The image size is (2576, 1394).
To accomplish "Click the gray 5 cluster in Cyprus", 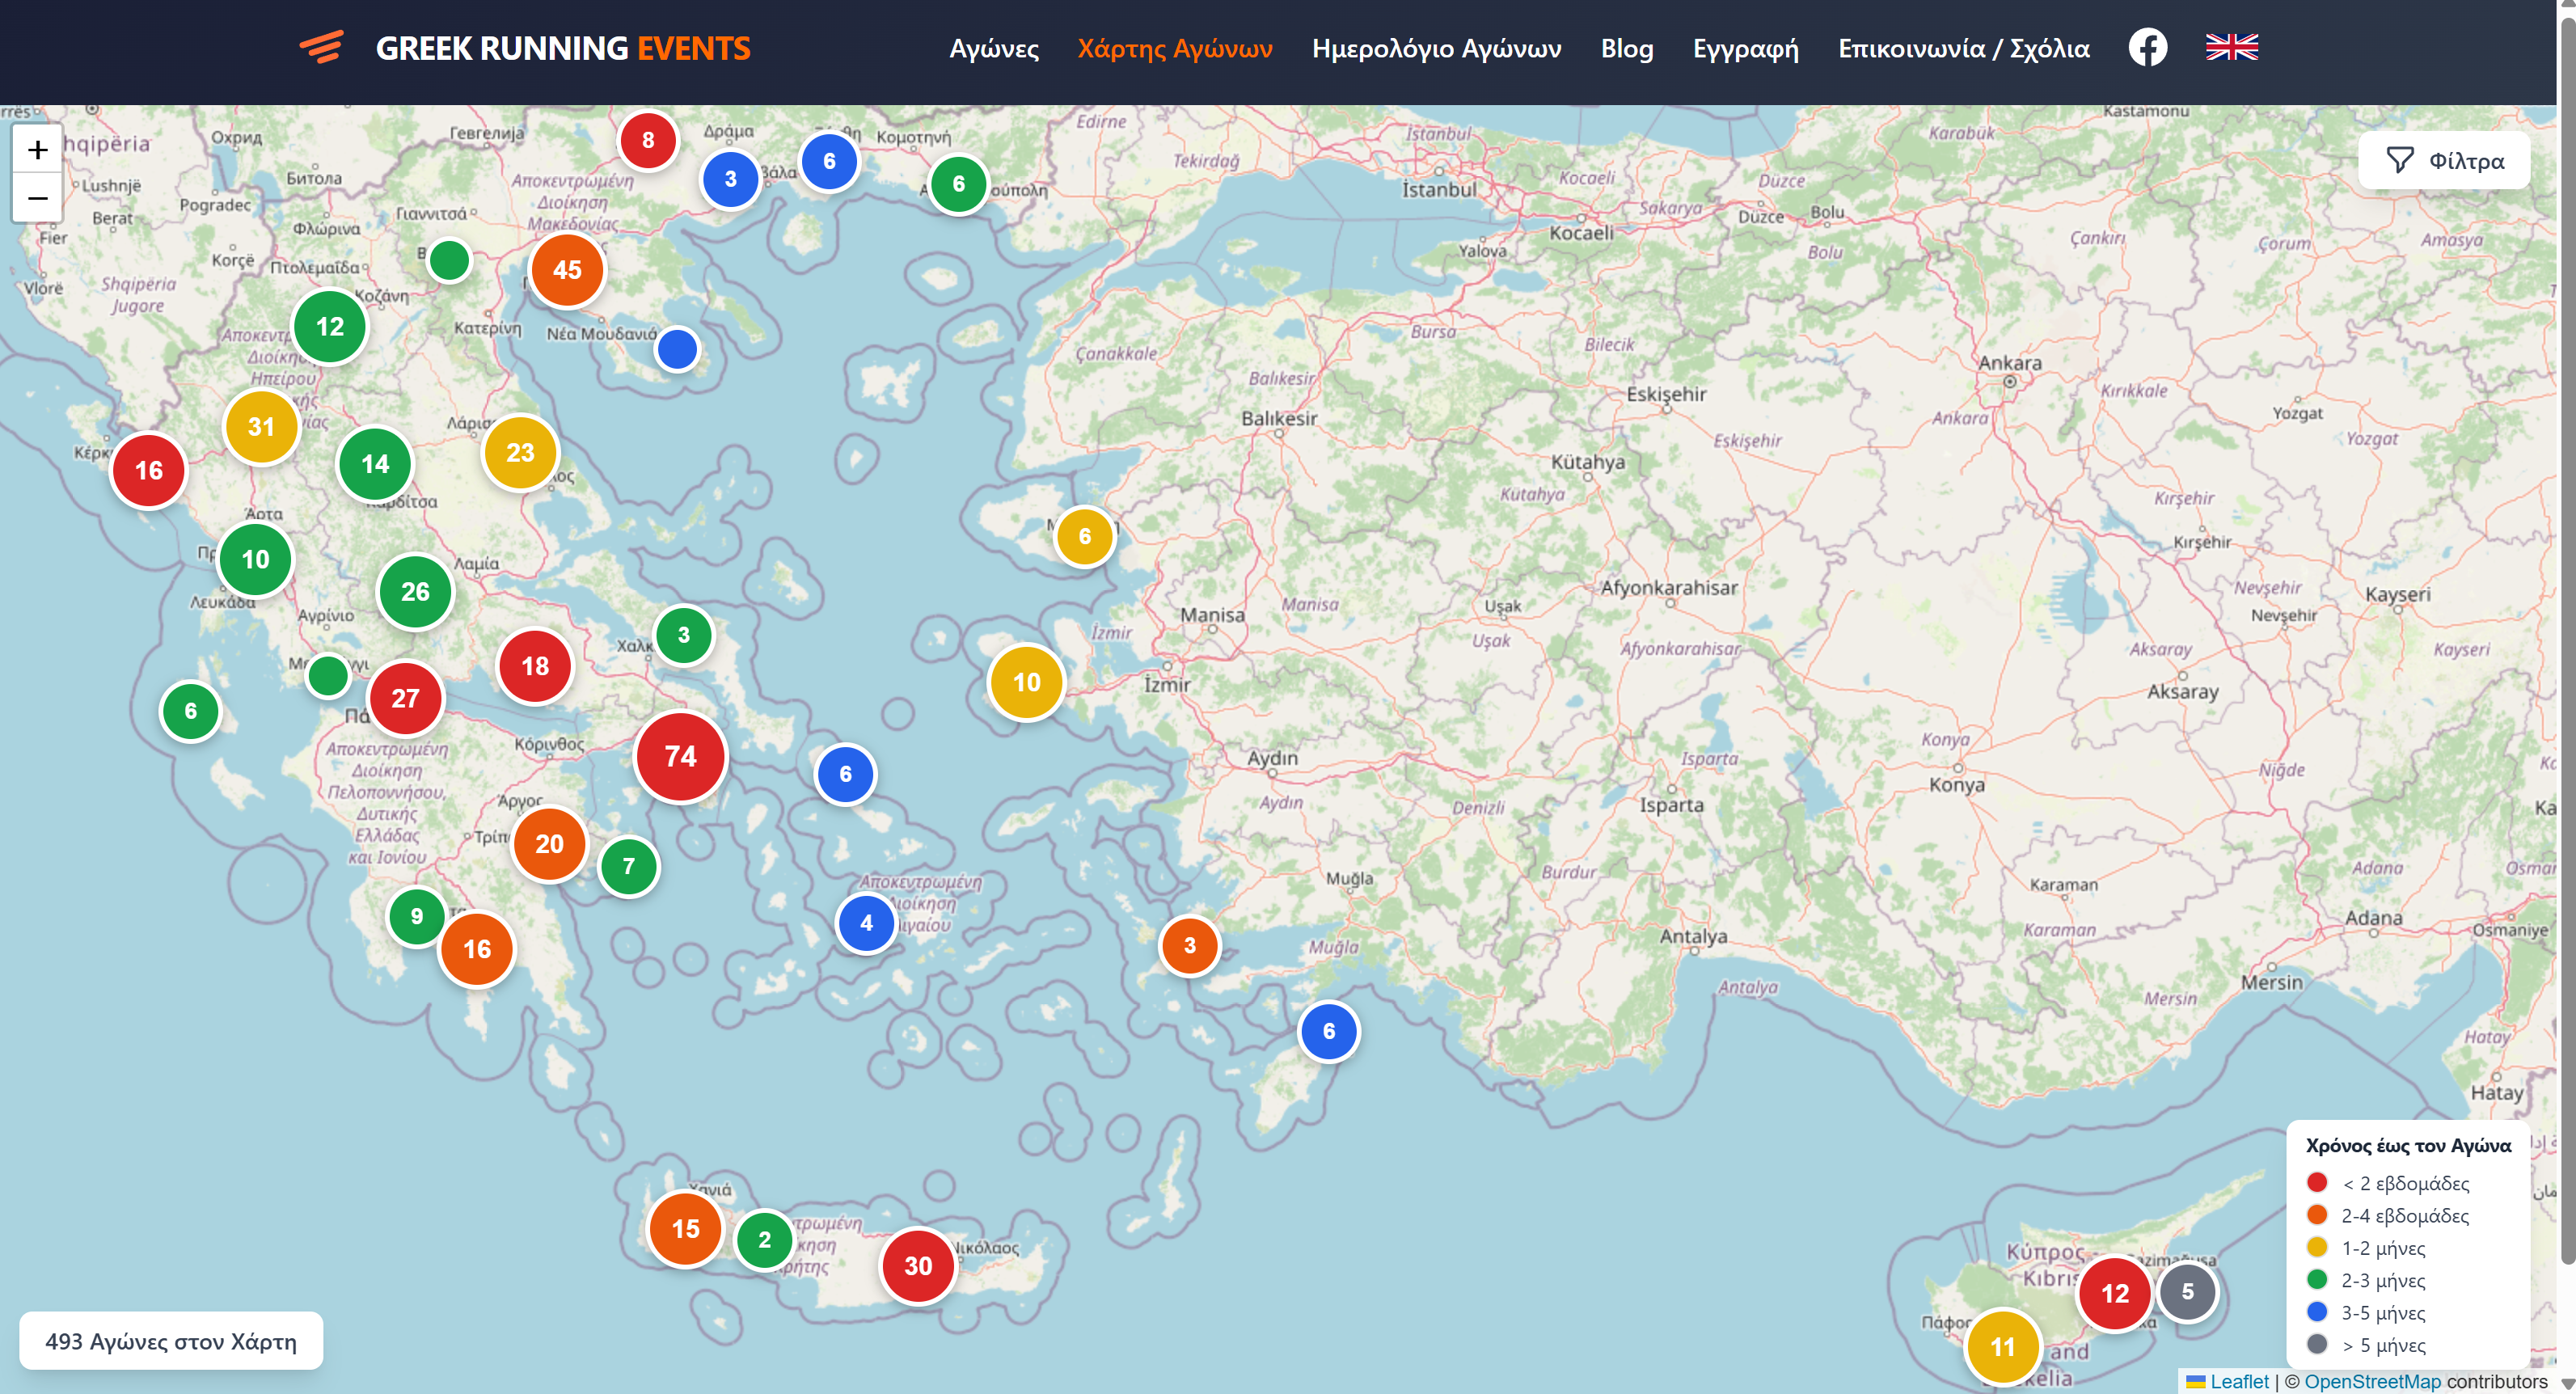I will tap(2187, 1291).
